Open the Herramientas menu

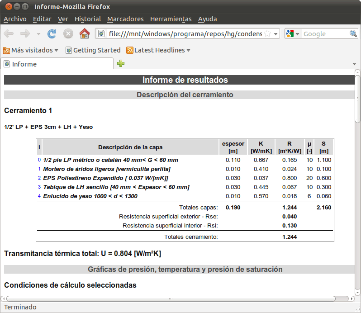click(171, 19)
